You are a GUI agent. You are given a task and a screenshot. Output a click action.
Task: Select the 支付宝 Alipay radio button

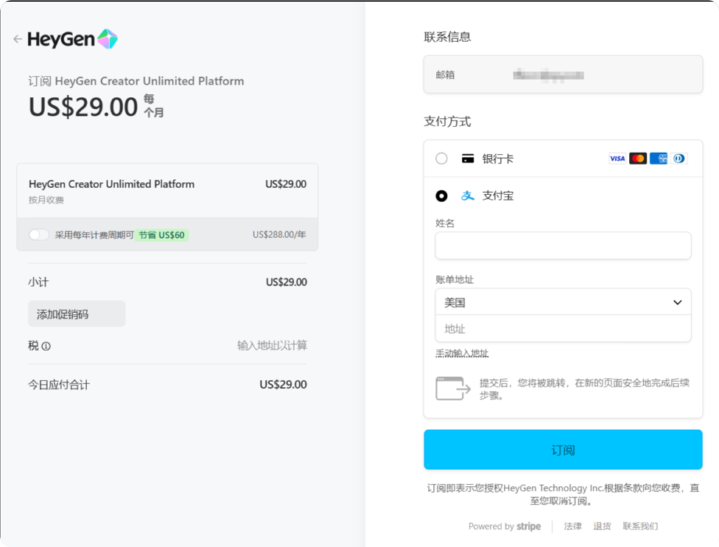point(442,196)
